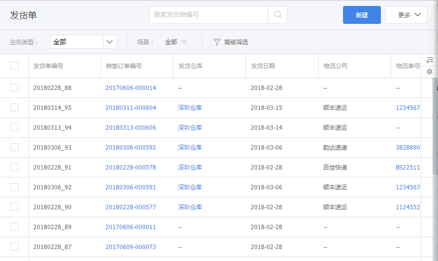Sort by 发货日期 column header
Screen dimensions: 438x261
[x=263, y=66]
